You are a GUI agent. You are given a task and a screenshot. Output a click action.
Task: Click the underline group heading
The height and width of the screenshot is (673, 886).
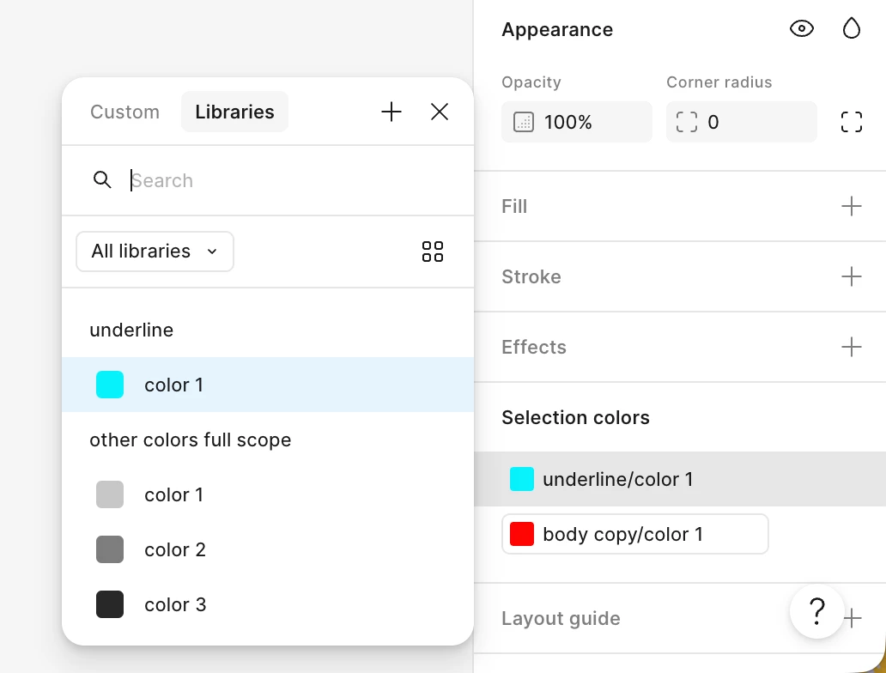(x=131, y=330)
